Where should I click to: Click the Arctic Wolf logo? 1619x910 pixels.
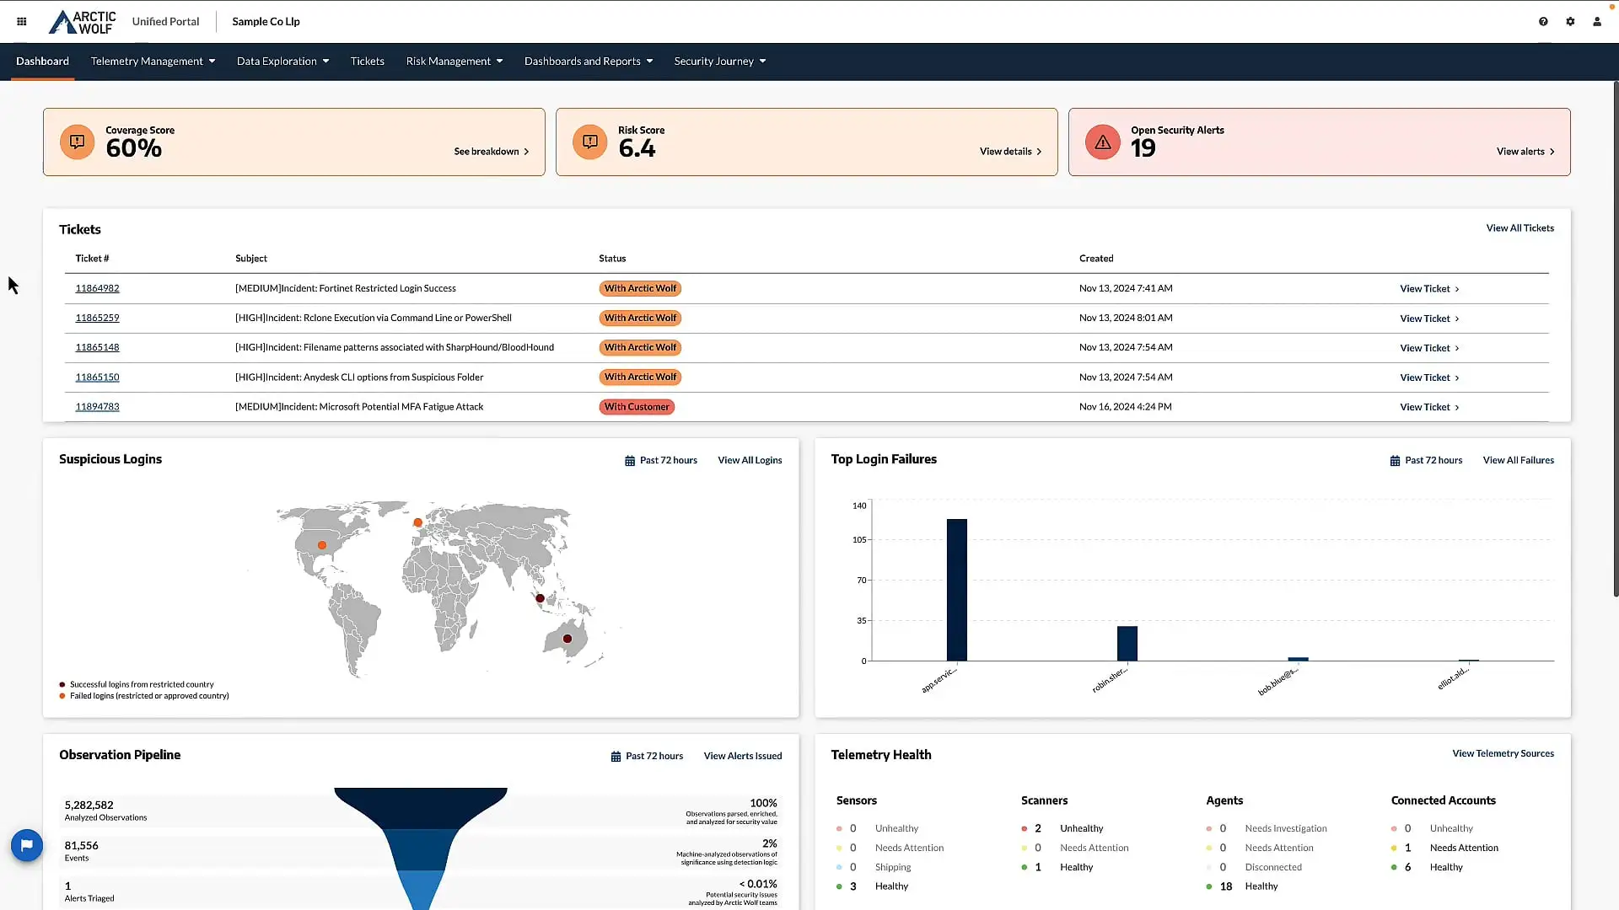coord(83,22)
